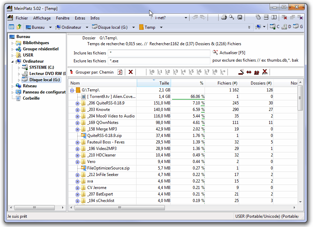The image size is (313, 227).
Task: Open drive D shortcut in the toolbar
Action: (286, 27)
